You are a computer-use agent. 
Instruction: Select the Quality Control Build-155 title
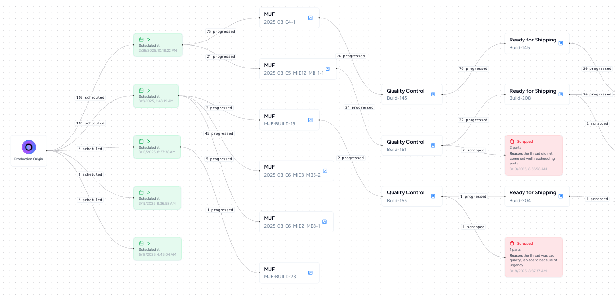point(406,192)
